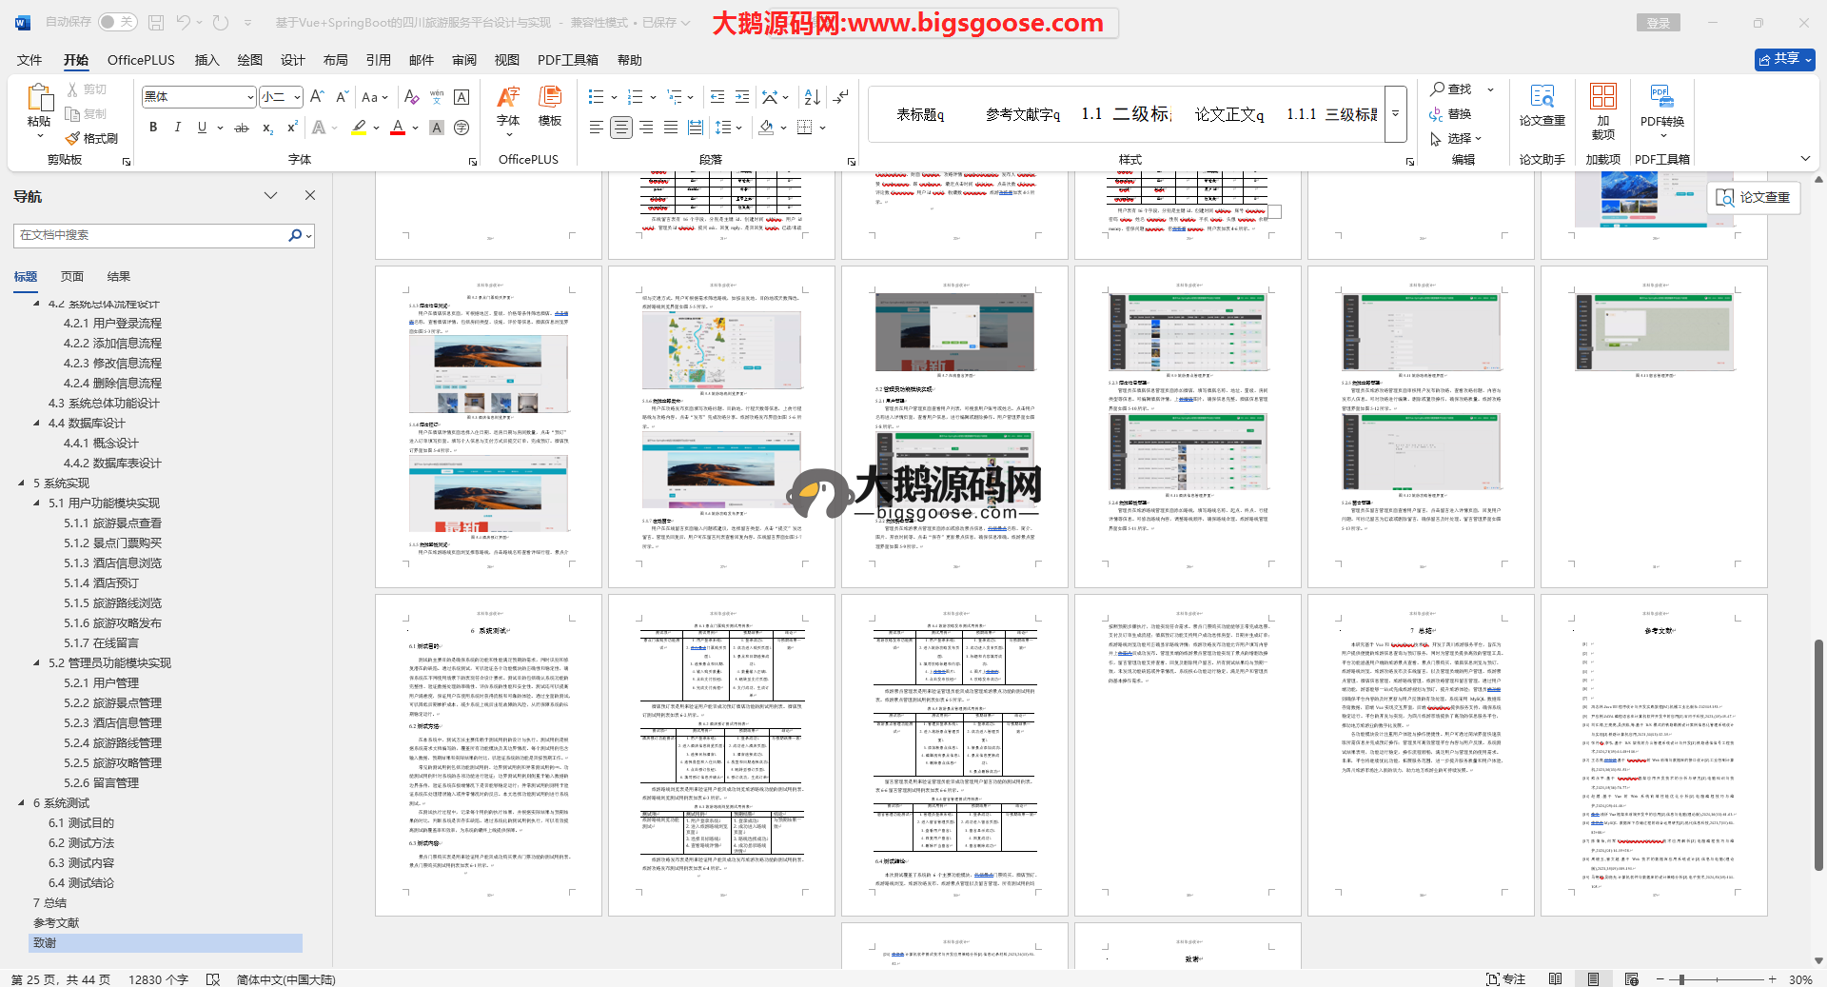This screenshot has height=987, width=1827.
Task: Switch to the 页面 tab in navigation pane
Action: 72,277
